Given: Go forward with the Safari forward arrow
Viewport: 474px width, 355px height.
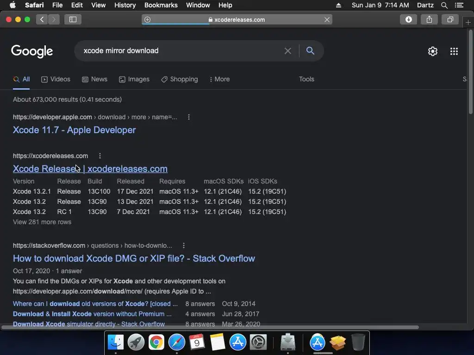Looking at the screenshot, I should pos(54,19).
